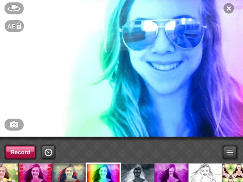Close the camera view with X

click(x=229, y=8)
